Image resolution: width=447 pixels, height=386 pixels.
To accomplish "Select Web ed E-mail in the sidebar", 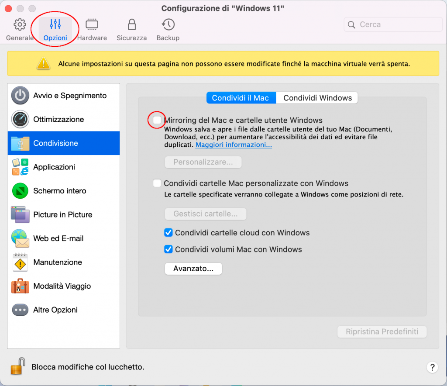I will click(64, 238).
